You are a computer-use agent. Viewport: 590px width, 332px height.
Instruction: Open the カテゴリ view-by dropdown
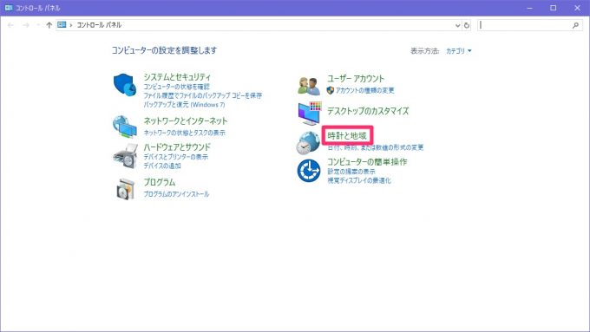458,51
